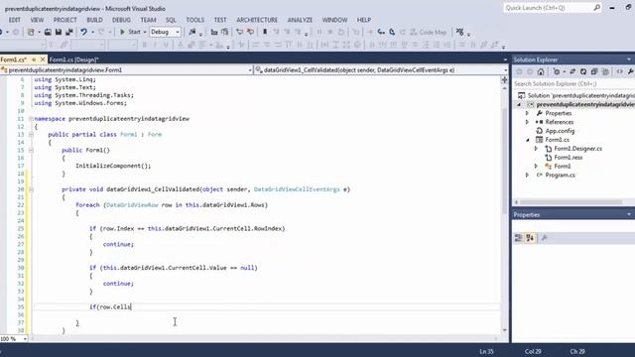635x357 pixels.
Task: Click the Save toolbar icon
Action: point(59,32)
